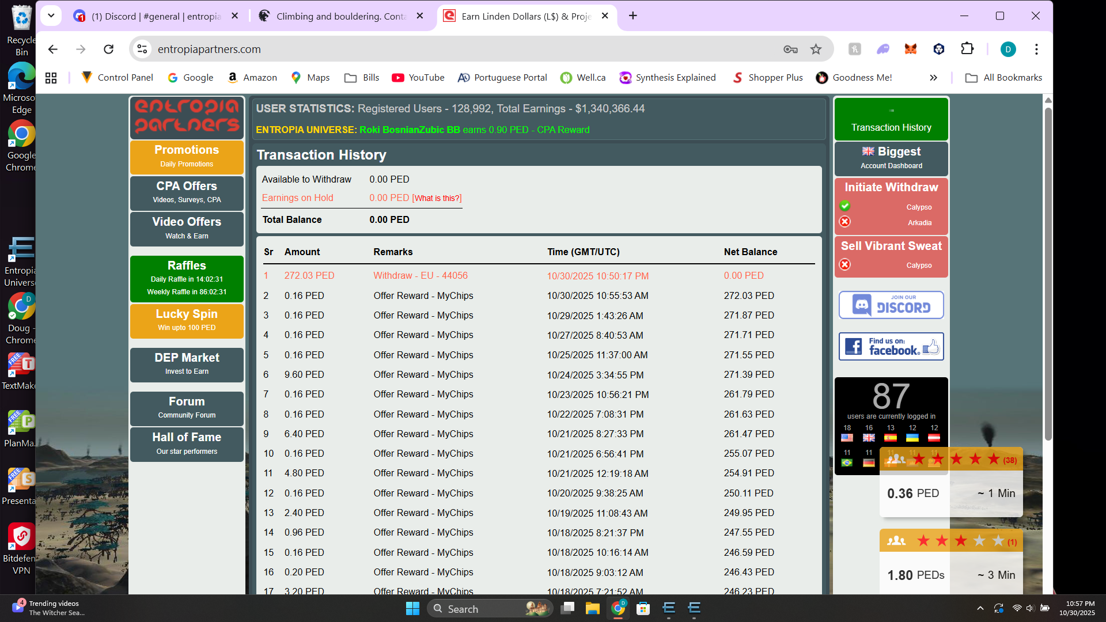Open the Extensions puzzle piece icon

967,50
